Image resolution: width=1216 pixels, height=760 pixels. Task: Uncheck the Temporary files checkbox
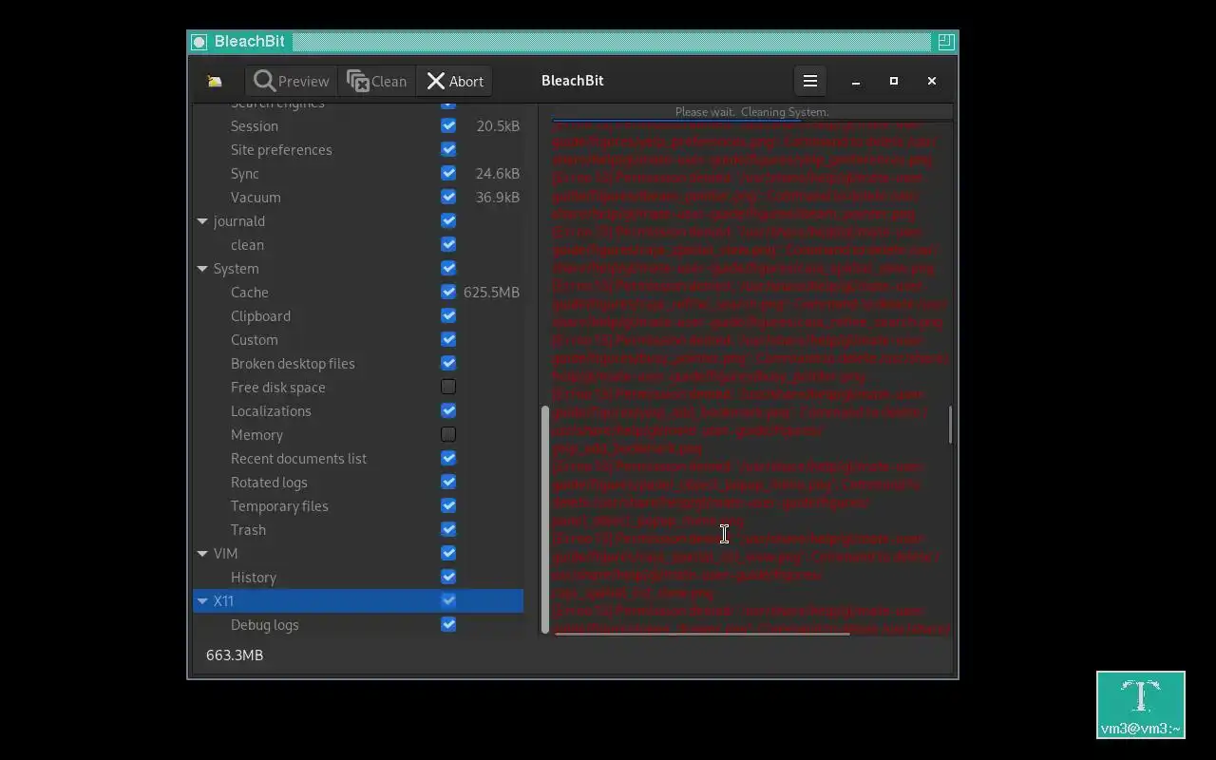point(448,506)
